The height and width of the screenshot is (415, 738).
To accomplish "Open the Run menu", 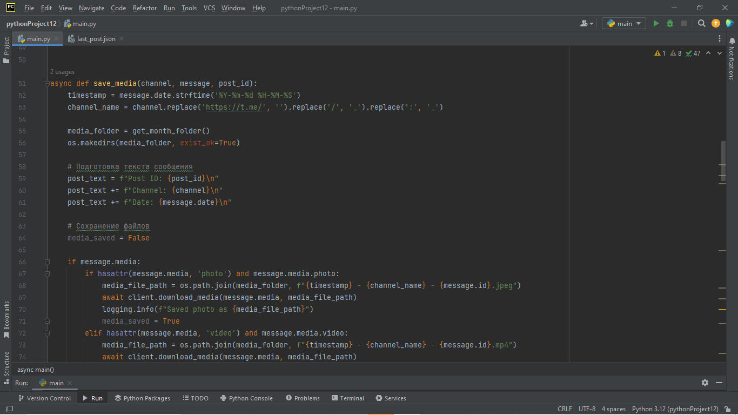I will (169, 8).
